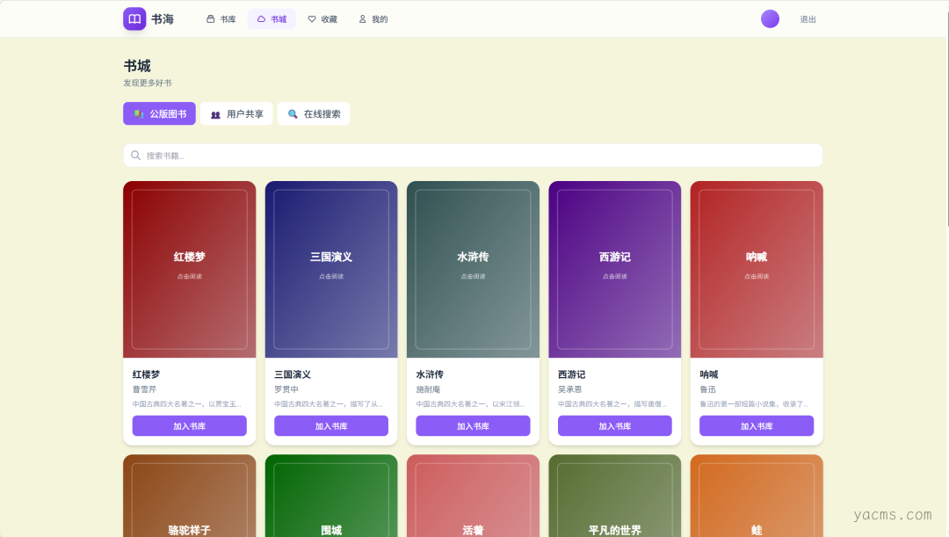The width and height of the screenshot is (949, 537).
Task: Click the magnifier icon in search bar
Action: point(136,156)
